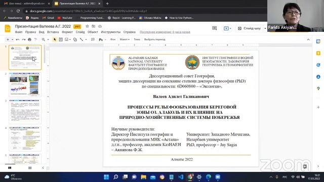Expand the insert image dropdown arrow
Viewport: 324px width, 182px height.
(x=70, y=39)
